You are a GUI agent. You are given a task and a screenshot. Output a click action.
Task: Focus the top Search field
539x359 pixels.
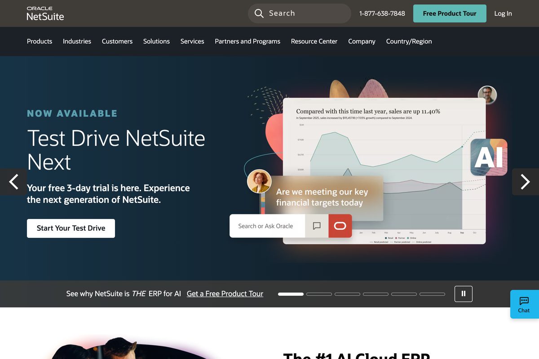point(300,13)
